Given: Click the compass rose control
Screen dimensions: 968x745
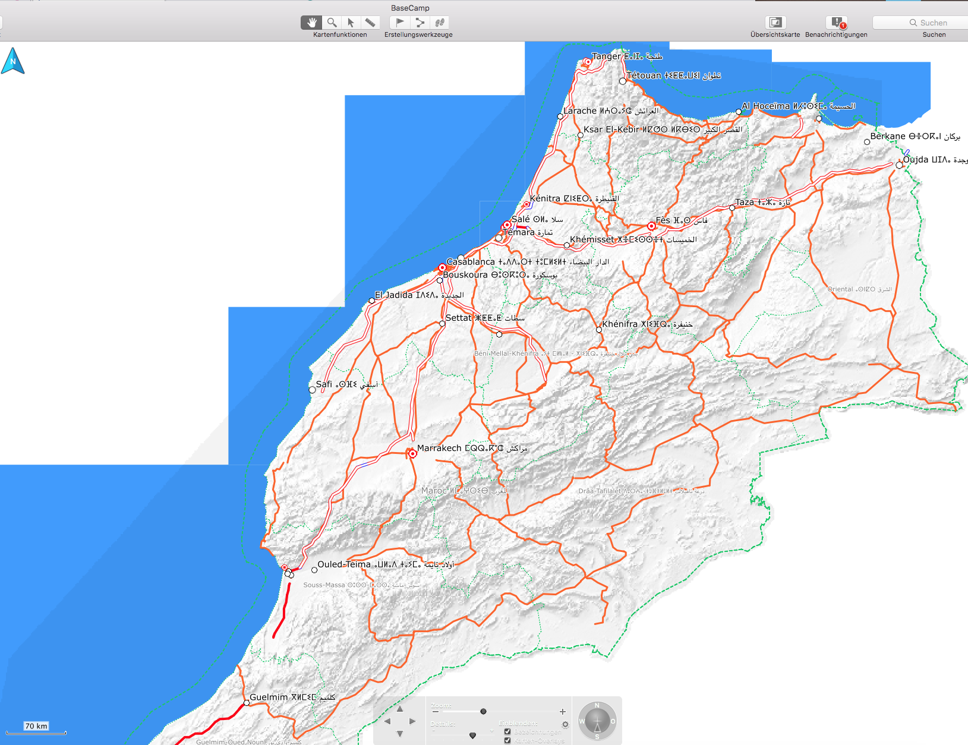Looking at the screenshot, I should pos(597,721).
